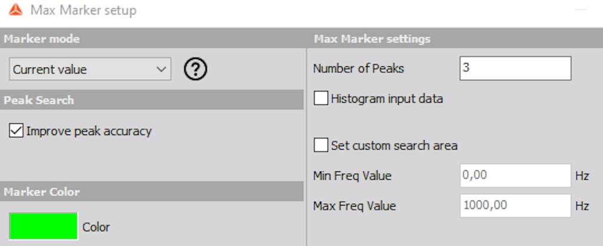The image size is (603, 246).
Task: Select the Min Freq Value field
Action: tap(515, 176)
